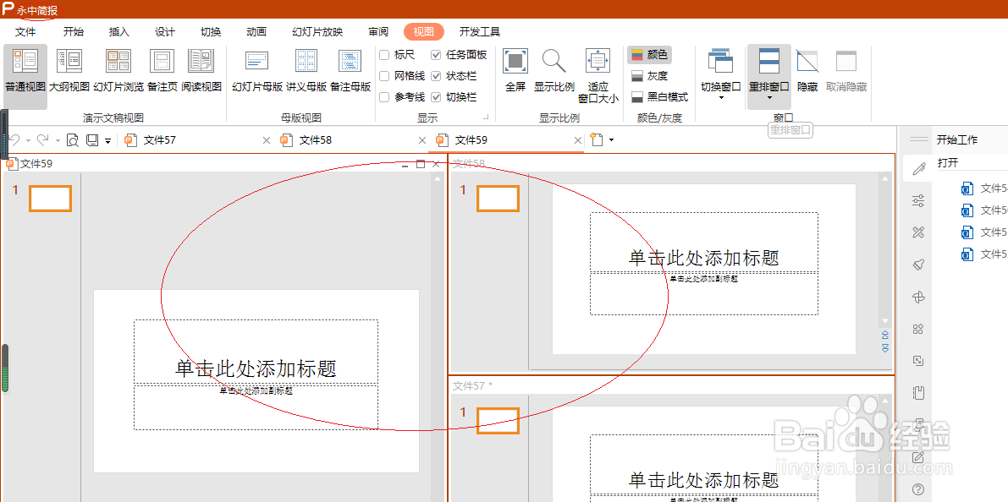Click subtitle placeholder in 文件58 slide
This screenshot has height=502, width=1008.
click(704, 293)
